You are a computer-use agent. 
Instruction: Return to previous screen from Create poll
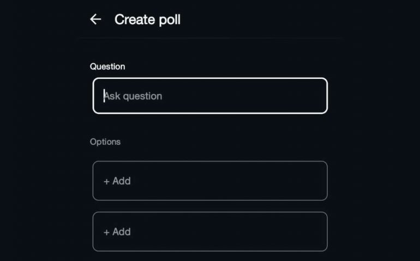point(95,20)
